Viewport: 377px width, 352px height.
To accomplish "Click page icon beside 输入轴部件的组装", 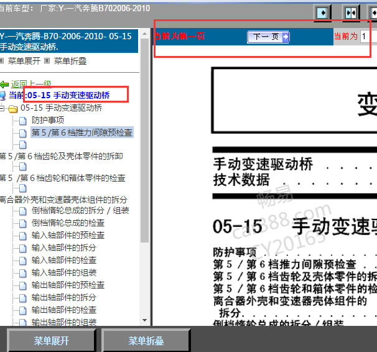I will point(23,274).
